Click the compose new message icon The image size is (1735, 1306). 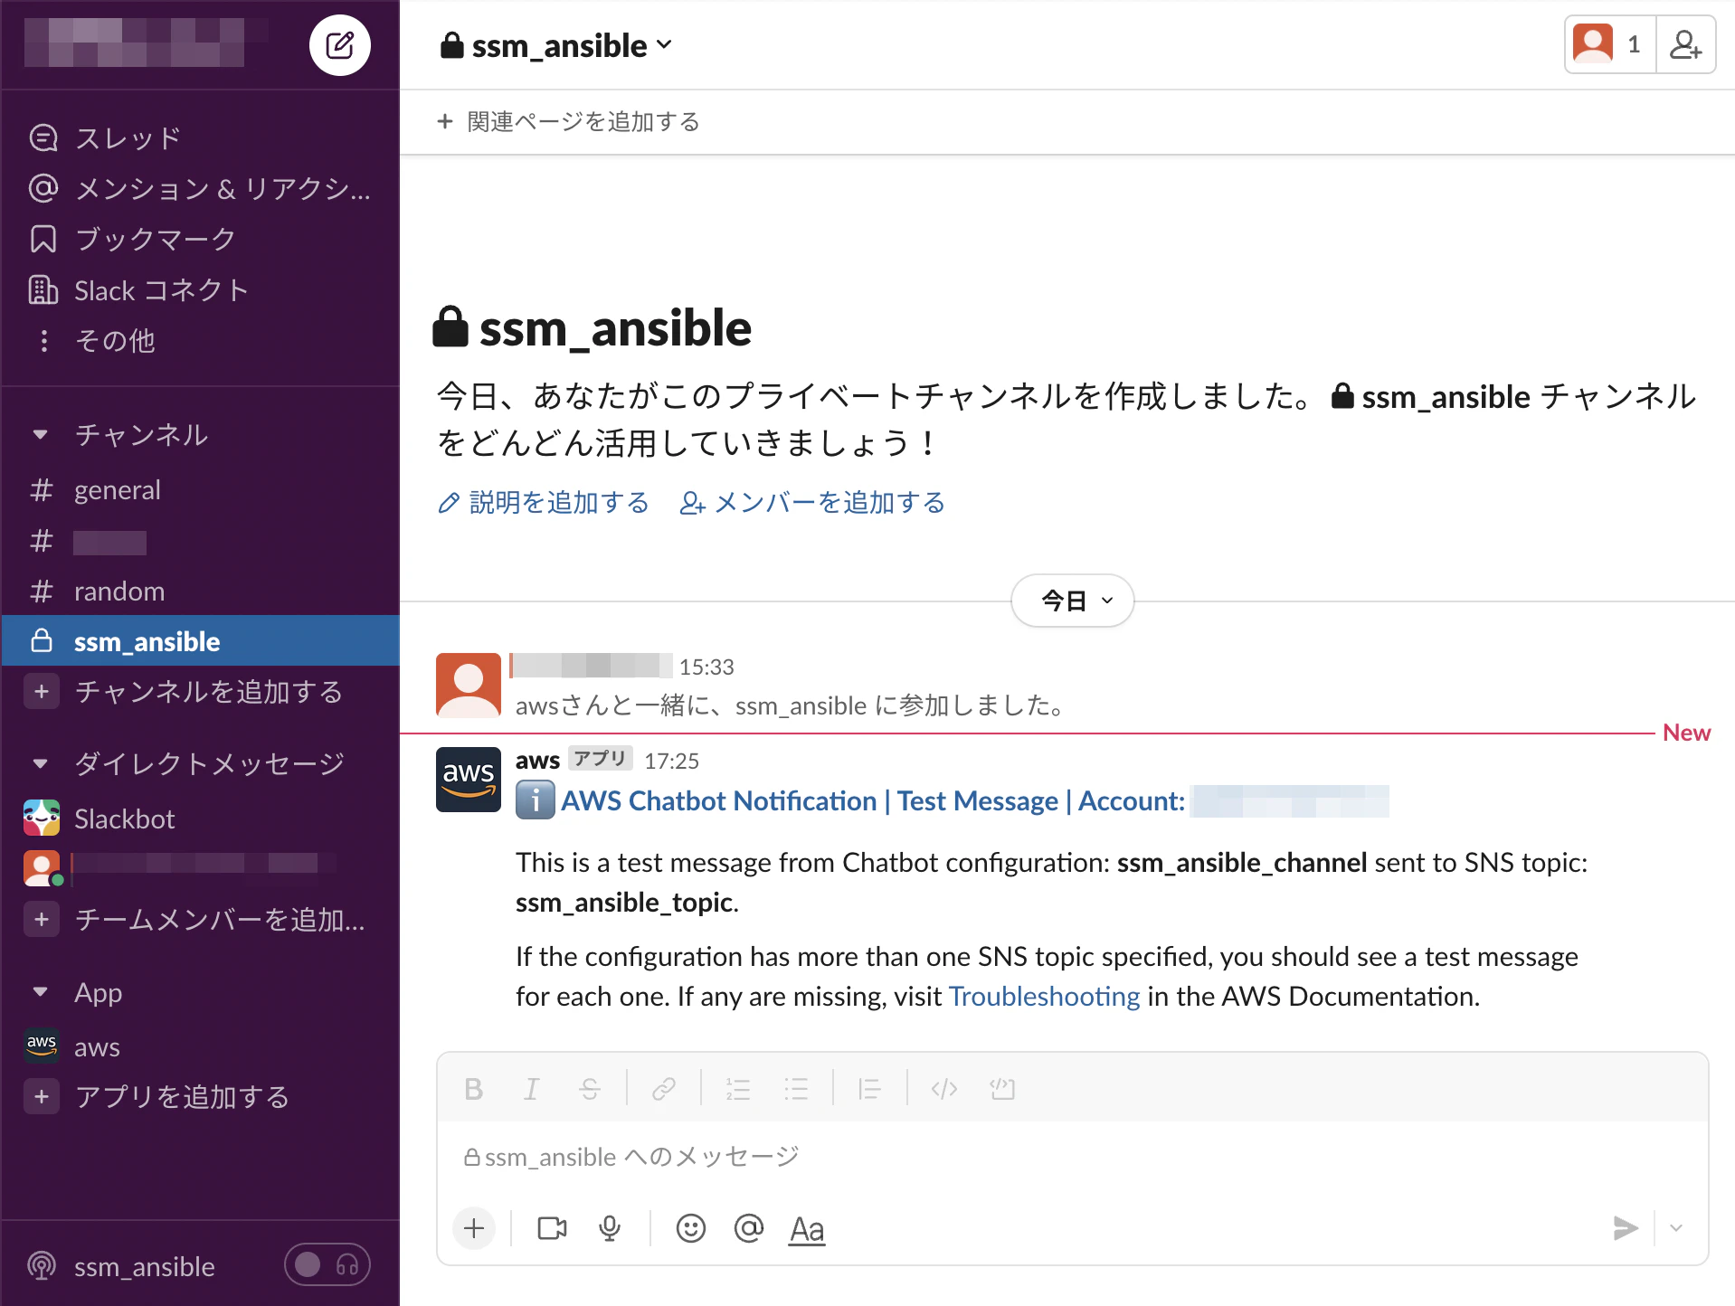pyautogui.click(x=339, y=44)
